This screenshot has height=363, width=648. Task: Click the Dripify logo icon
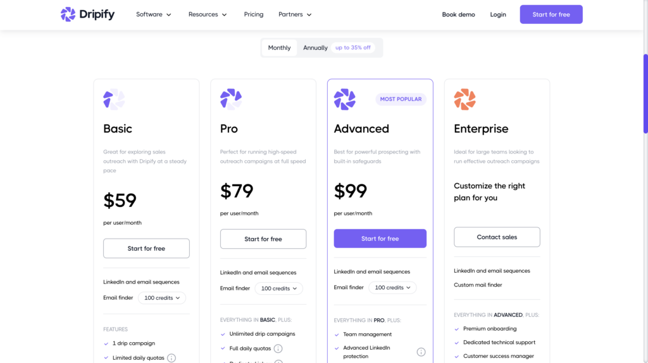pos(68,15)
